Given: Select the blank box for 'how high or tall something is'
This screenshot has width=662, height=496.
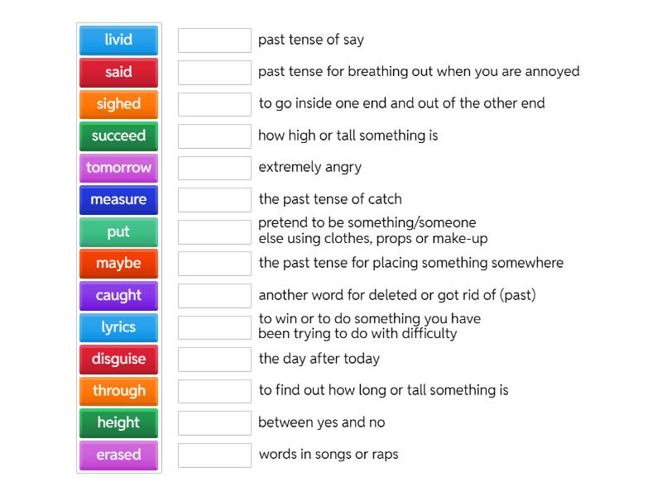Looking at the screenshot, I should [x=214, y=136].
